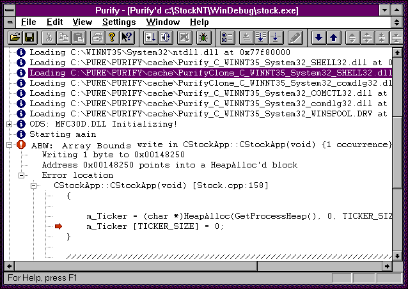This screenshot has height=289, width=408.
Task: Collapse the Error location node
Action: click(x=21, y=176)
